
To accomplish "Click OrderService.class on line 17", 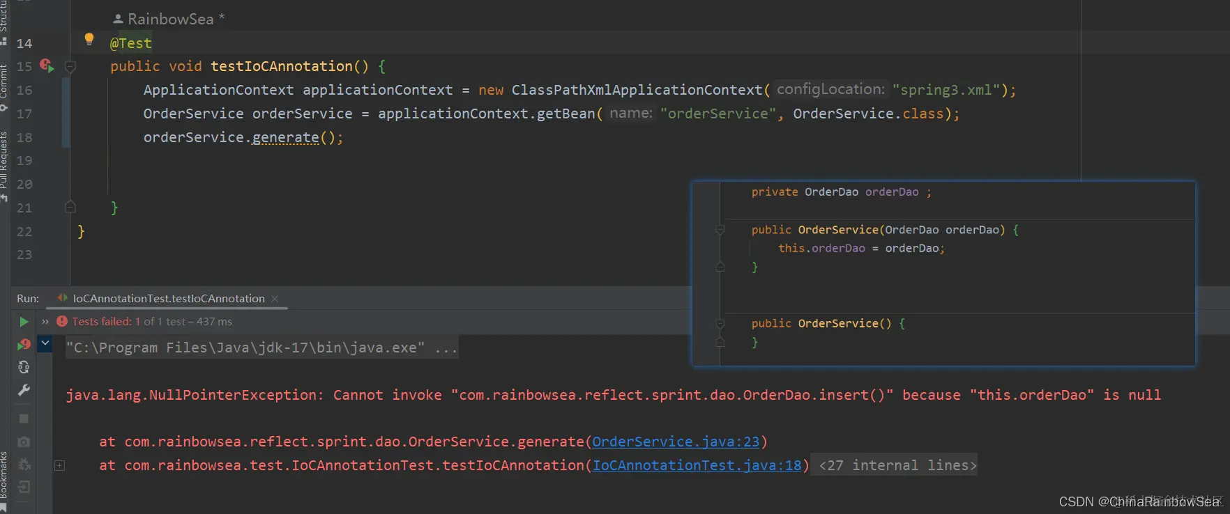I will [x=869, y=114].
